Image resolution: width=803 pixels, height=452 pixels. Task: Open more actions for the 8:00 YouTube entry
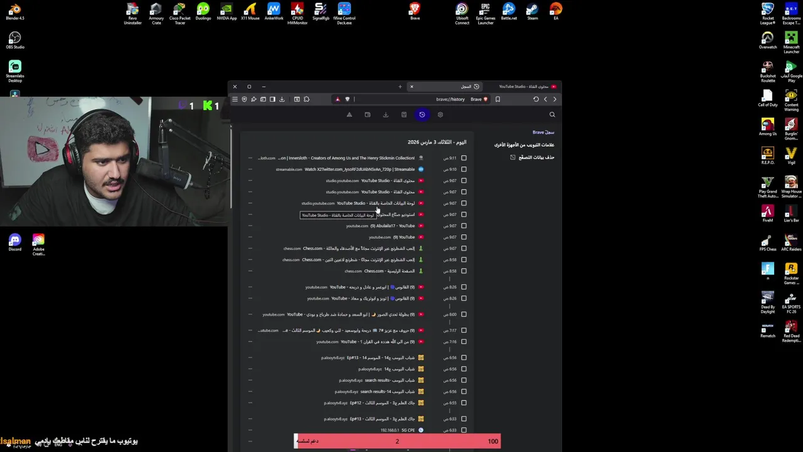250,315
